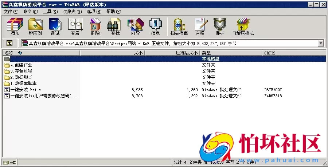Click Windows 批处理文件 type of 一键安装.bat
The width and height of the screenshot is (328, 167).
pos(222,90)
